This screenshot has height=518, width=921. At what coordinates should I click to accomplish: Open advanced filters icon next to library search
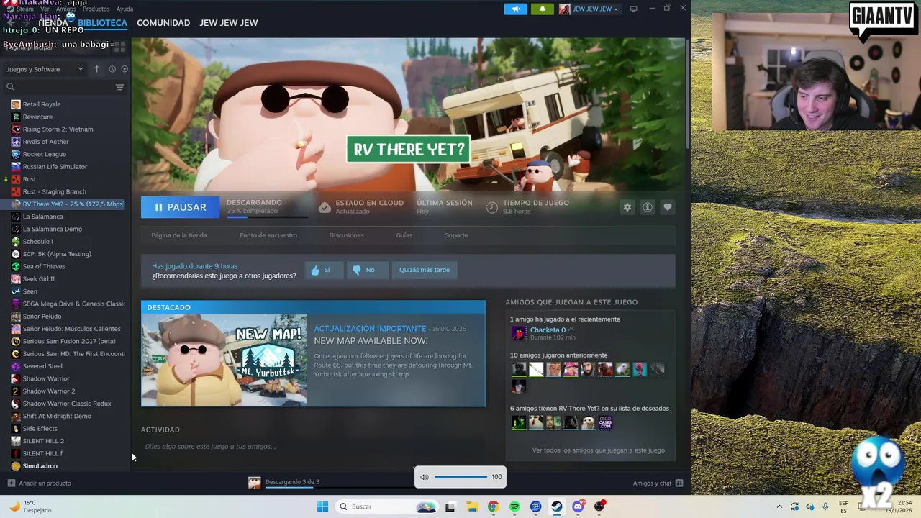click(x=119, y=87)
